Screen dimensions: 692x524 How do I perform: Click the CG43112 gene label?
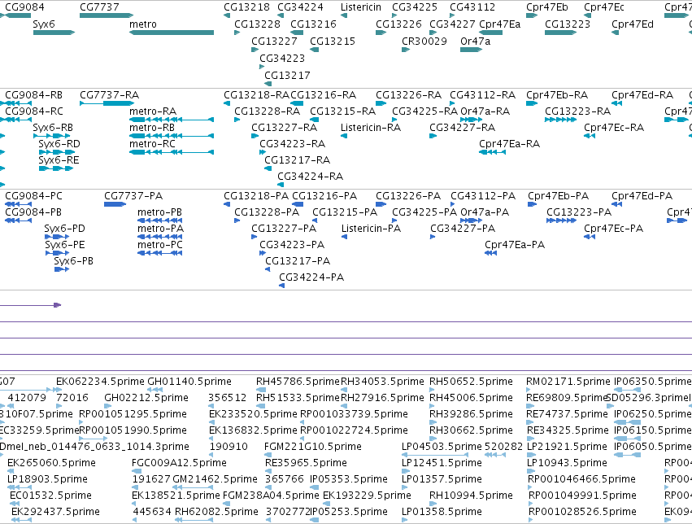click(472, 7)
